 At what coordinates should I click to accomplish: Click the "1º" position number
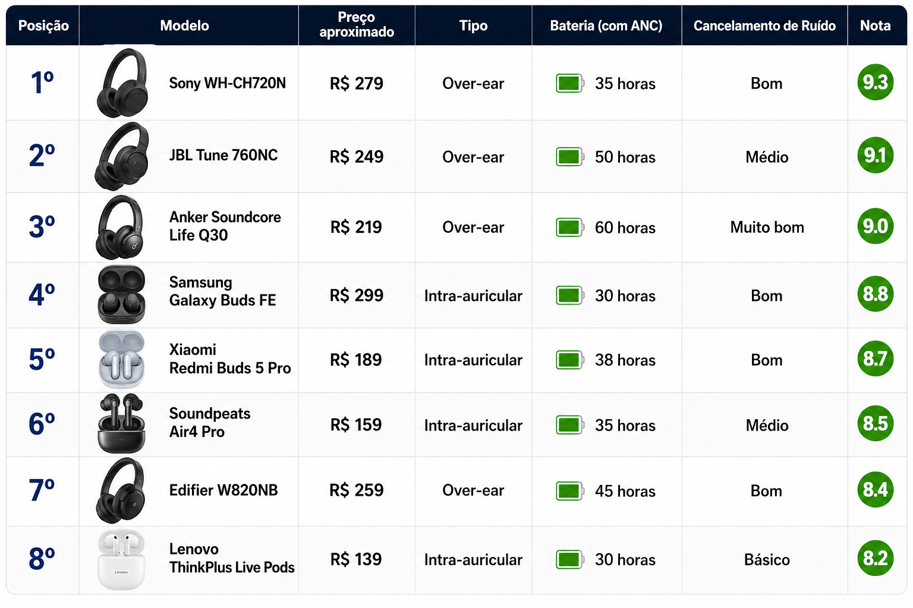pyautogui.click(x=42, y=83)
